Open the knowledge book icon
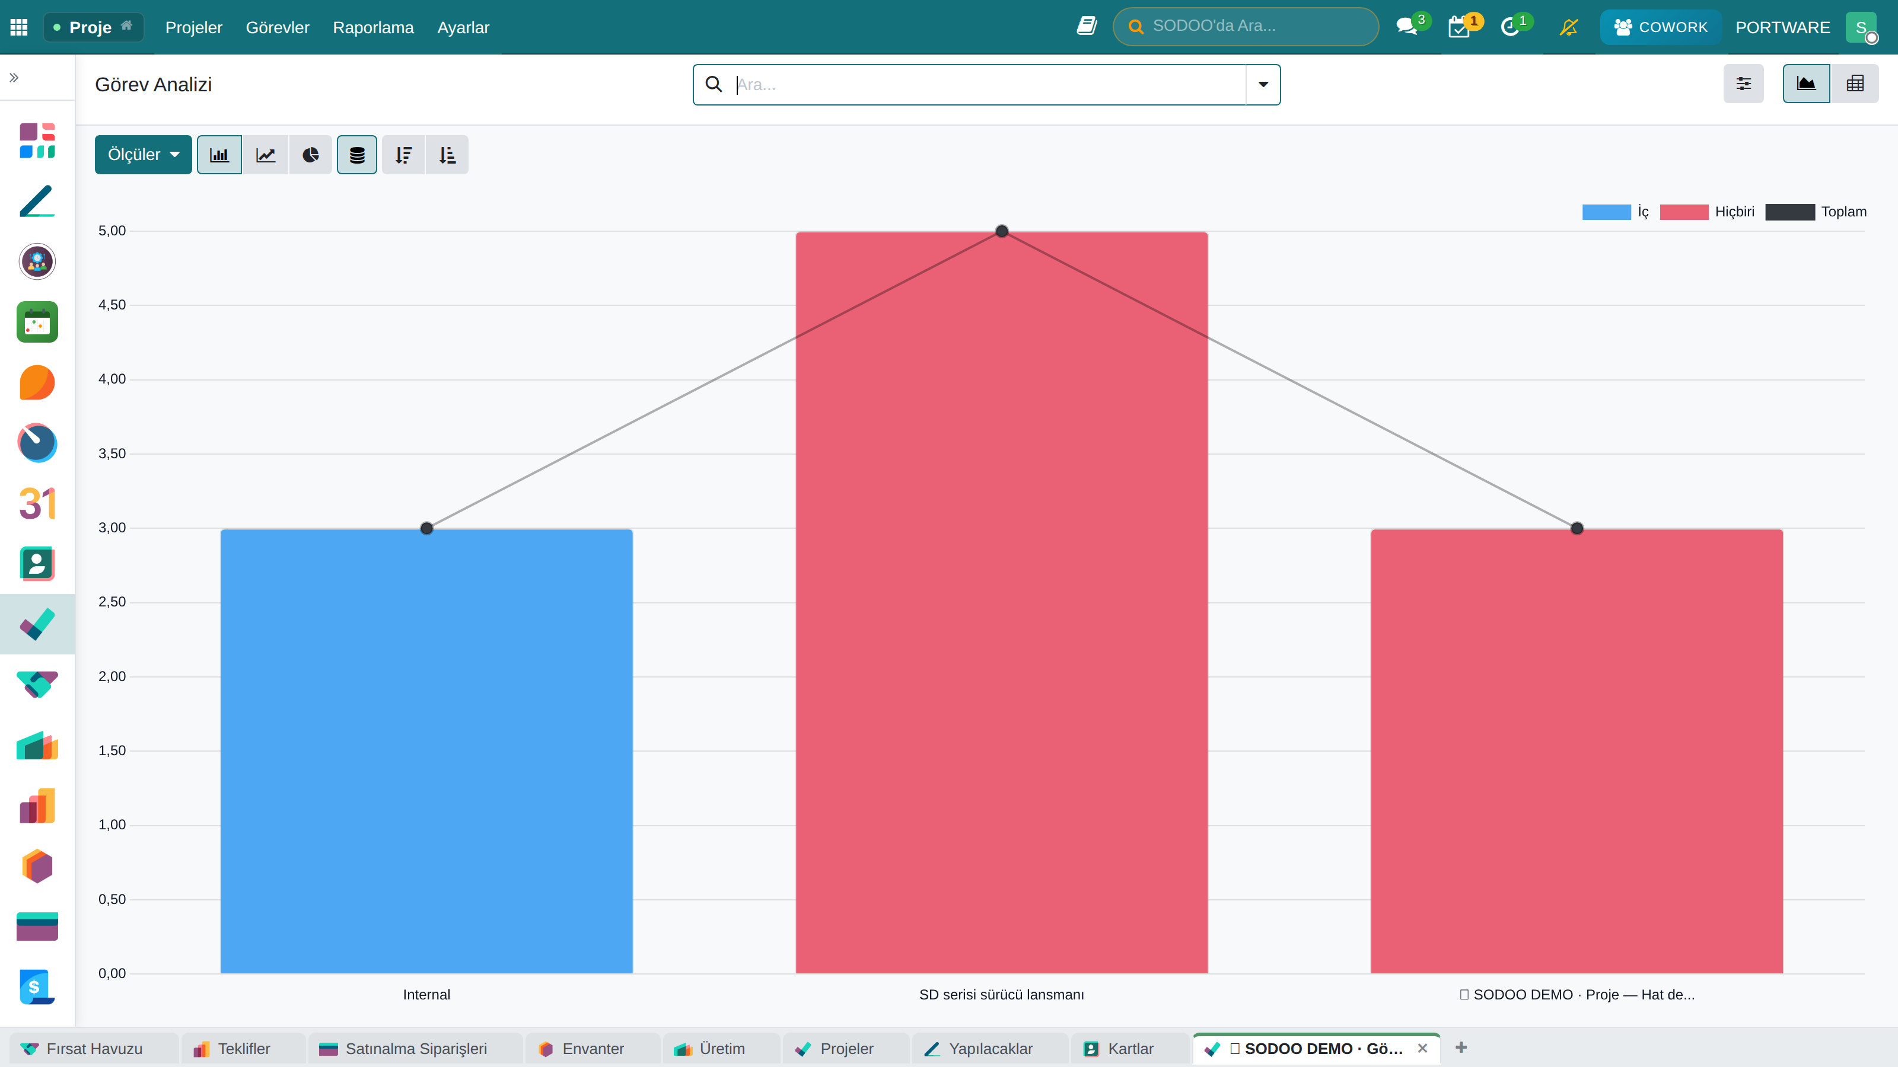Viewport: 1898px width, 1067px height. pyautogui.click(x=1087, y=27)
